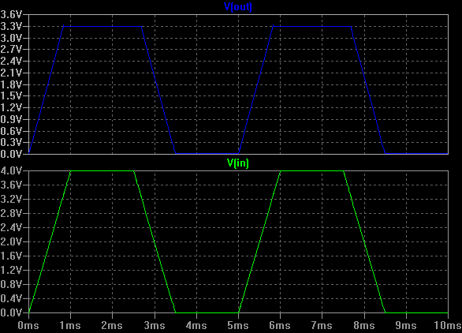Click the blue V(out) first plateau line
Viewport: 462px width, 333px height.
(x=102, y=27)
